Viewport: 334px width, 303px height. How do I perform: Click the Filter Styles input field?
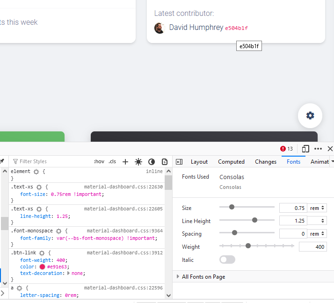51,161
